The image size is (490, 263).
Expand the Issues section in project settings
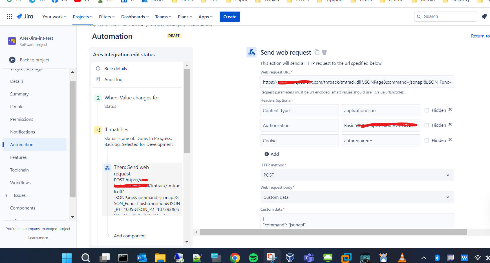6,195
